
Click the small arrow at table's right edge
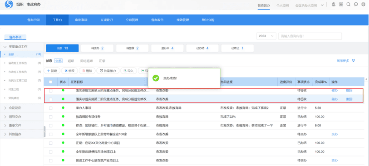[x=366, y=79]
